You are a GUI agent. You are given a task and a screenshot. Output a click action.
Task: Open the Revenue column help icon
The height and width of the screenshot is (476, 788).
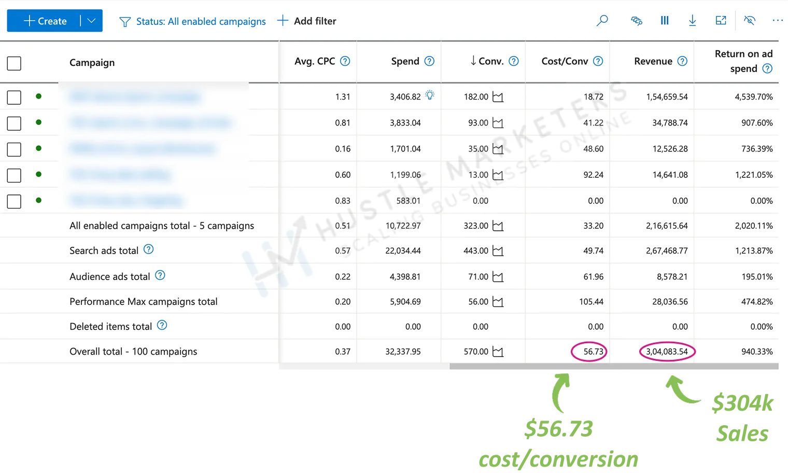pos(682,61)
